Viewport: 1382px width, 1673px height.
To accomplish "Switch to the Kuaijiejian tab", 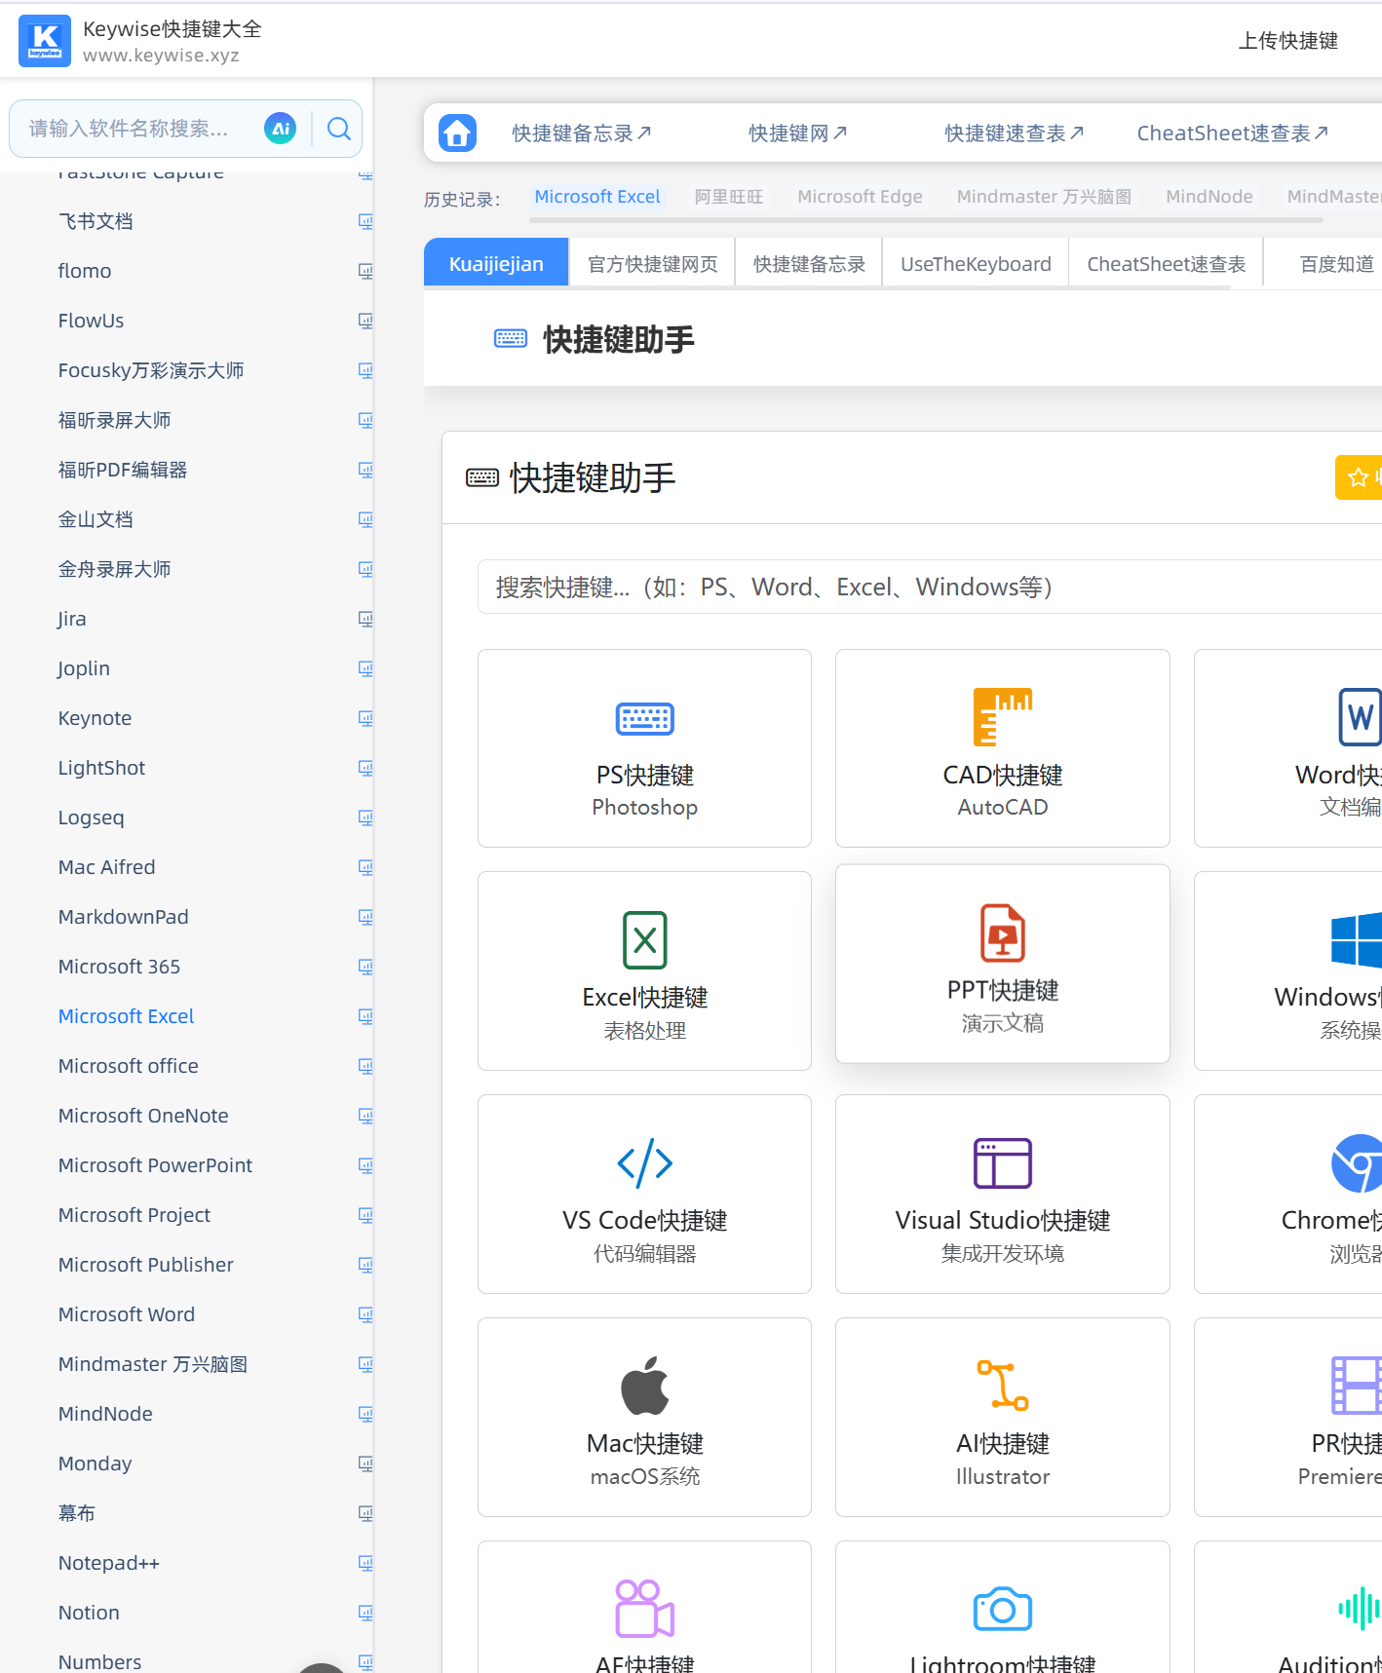I will (496, 263).
